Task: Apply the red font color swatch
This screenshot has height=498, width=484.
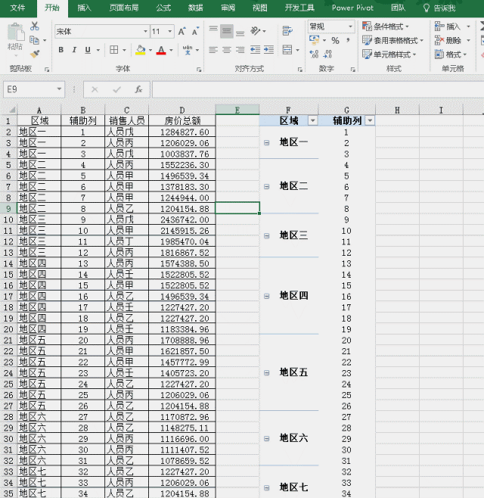Action: point(160,50)
